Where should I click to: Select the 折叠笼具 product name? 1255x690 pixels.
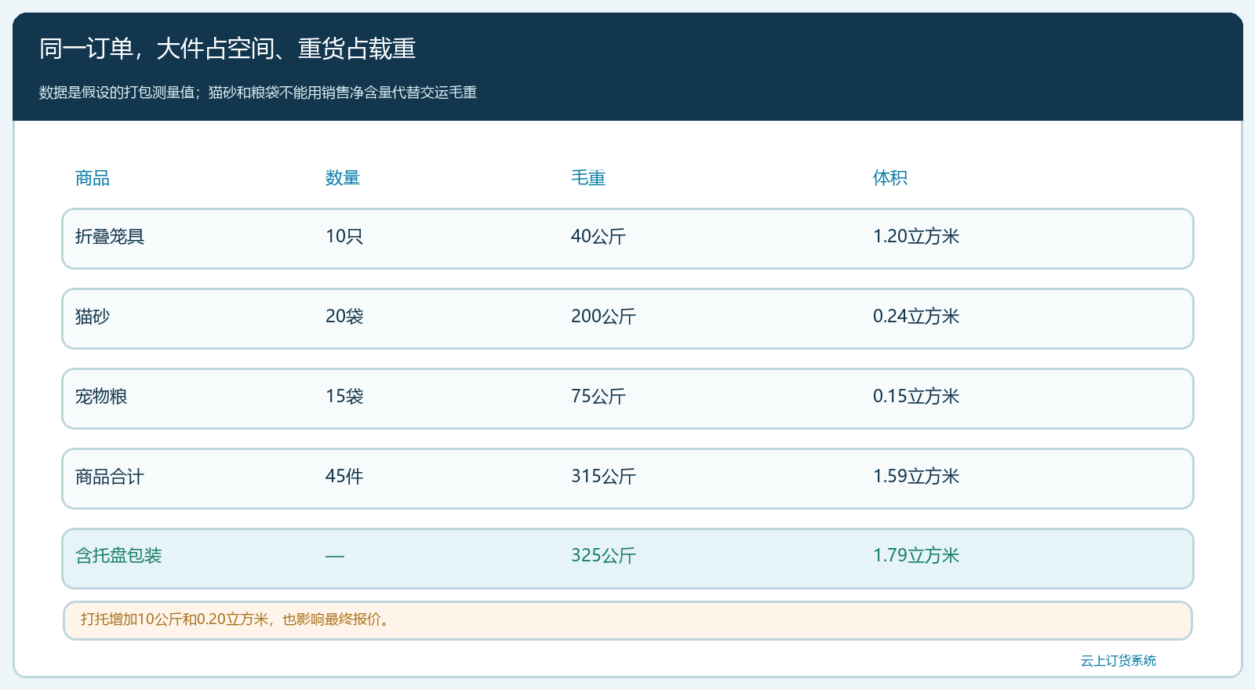[110, 237]
